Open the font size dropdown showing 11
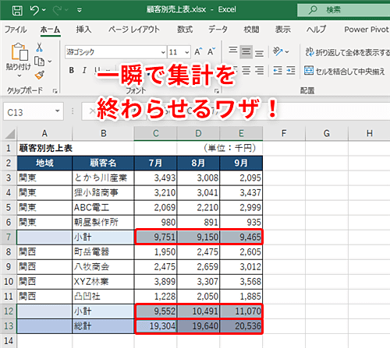This screenshot has width=390, height=348. point(179,52)
